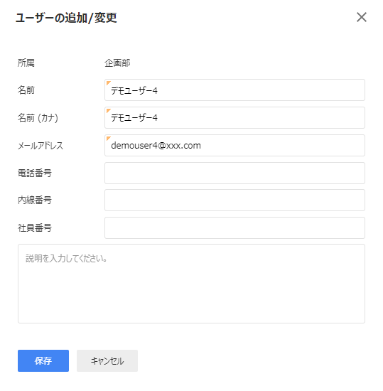The height and width of the screenshot is (391, 383).
Task: Click the orange marker on メールアドレス field
Action: pos(108,138)
